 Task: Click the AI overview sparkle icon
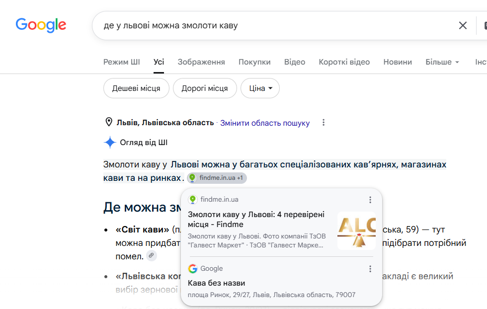pos(110,142)
